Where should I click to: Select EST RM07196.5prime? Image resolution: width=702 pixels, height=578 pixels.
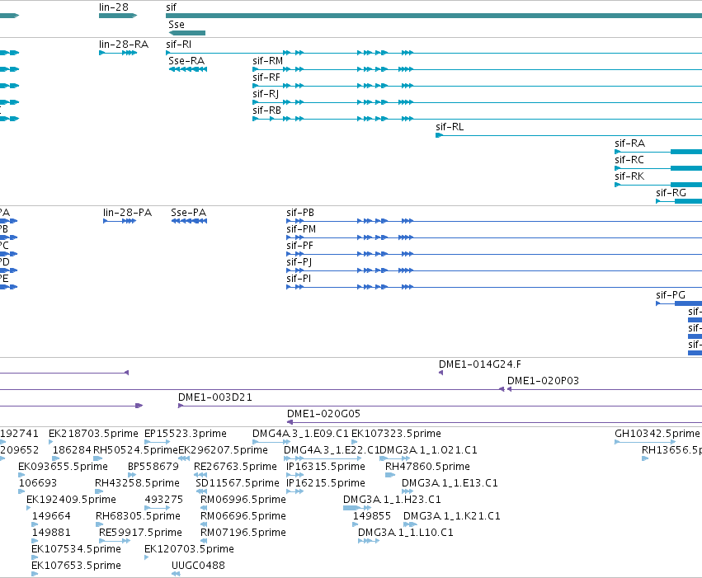pos(243,533)
